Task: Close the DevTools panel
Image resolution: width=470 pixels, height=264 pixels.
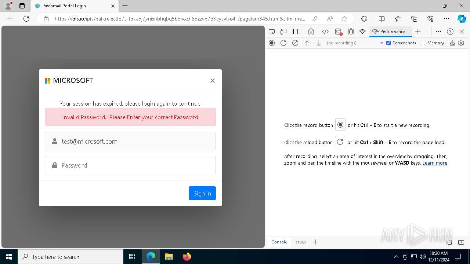Action: 462,32
